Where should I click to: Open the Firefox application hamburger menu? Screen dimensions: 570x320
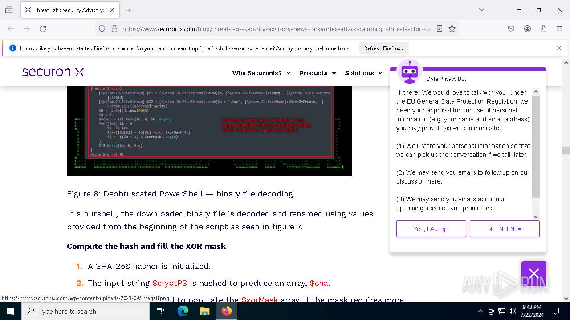559,28
